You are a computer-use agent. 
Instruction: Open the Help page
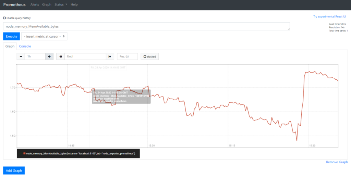tap(74, 5)
